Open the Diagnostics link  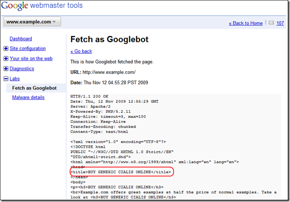[22, 69]
